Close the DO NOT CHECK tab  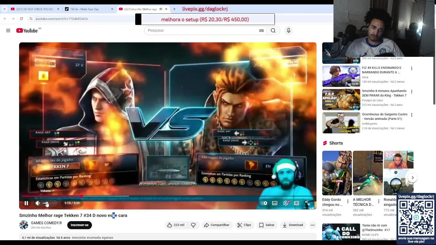58,9
